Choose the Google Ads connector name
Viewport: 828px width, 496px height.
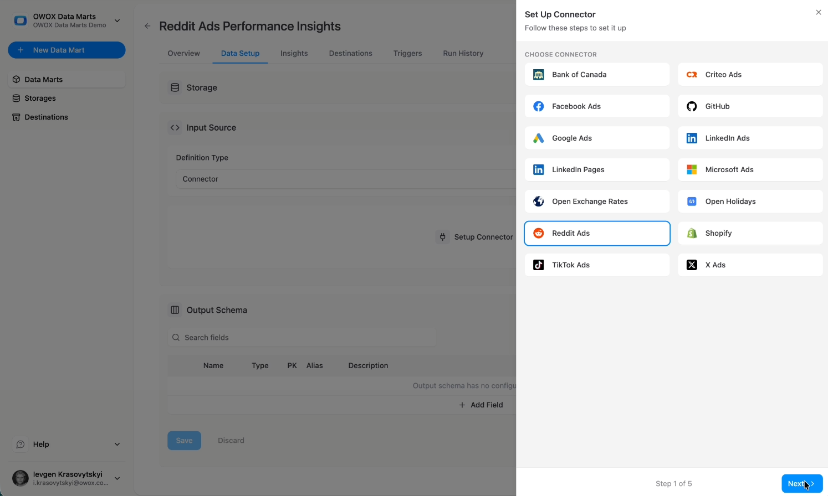point(572,138)
